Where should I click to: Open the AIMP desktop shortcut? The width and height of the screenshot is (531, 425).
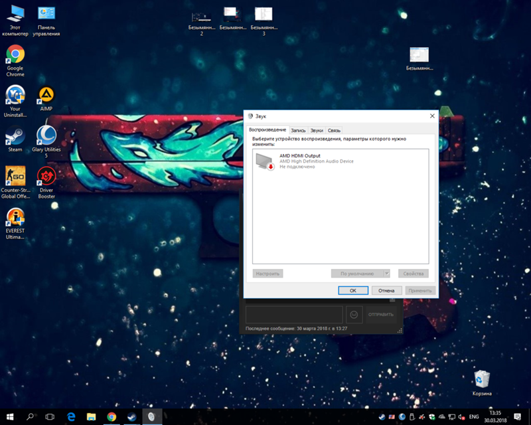pos(46,98)
